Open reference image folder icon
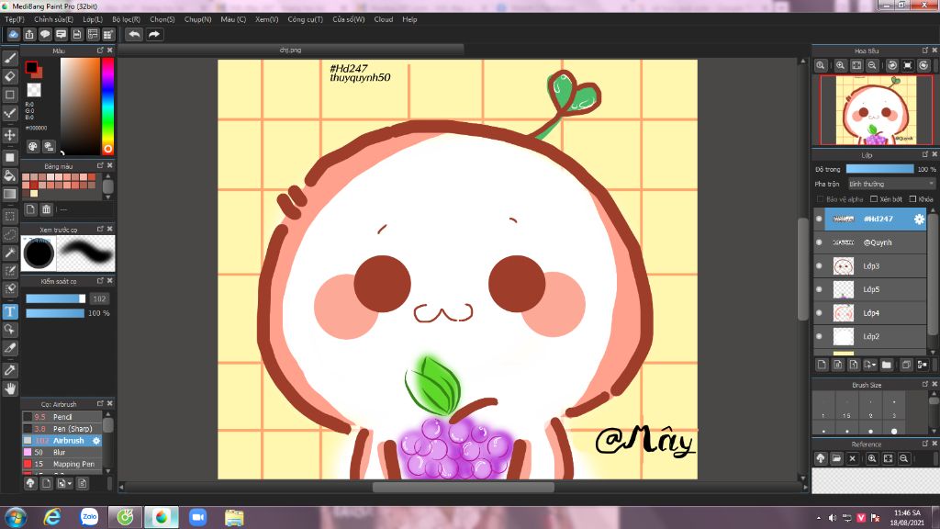Screen dimensions: 940x529 (836, 458)
